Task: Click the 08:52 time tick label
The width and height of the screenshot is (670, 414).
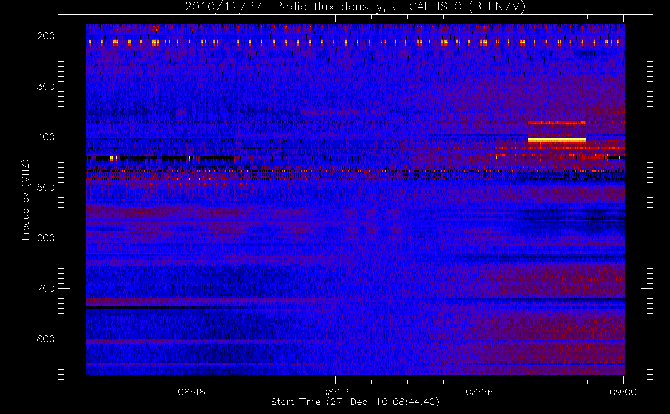Action: [x=335, y=392]
